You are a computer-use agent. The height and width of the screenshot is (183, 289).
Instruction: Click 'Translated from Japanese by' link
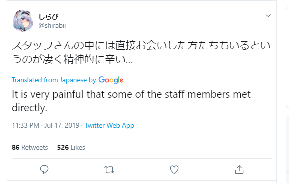coord(54,80)
